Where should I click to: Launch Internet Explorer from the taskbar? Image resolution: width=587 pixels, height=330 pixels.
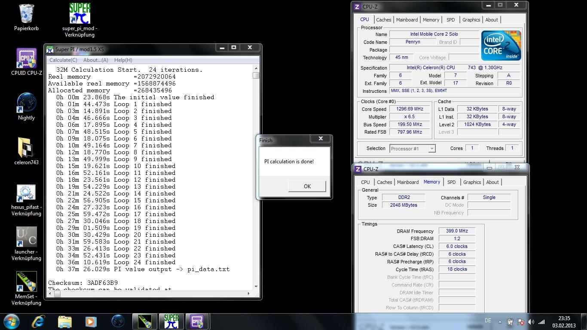(38, 321)
